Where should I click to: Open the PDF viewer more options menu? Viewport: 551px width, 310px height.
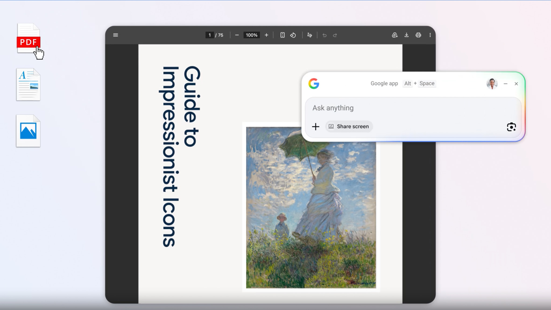click(x=430, y=35)
